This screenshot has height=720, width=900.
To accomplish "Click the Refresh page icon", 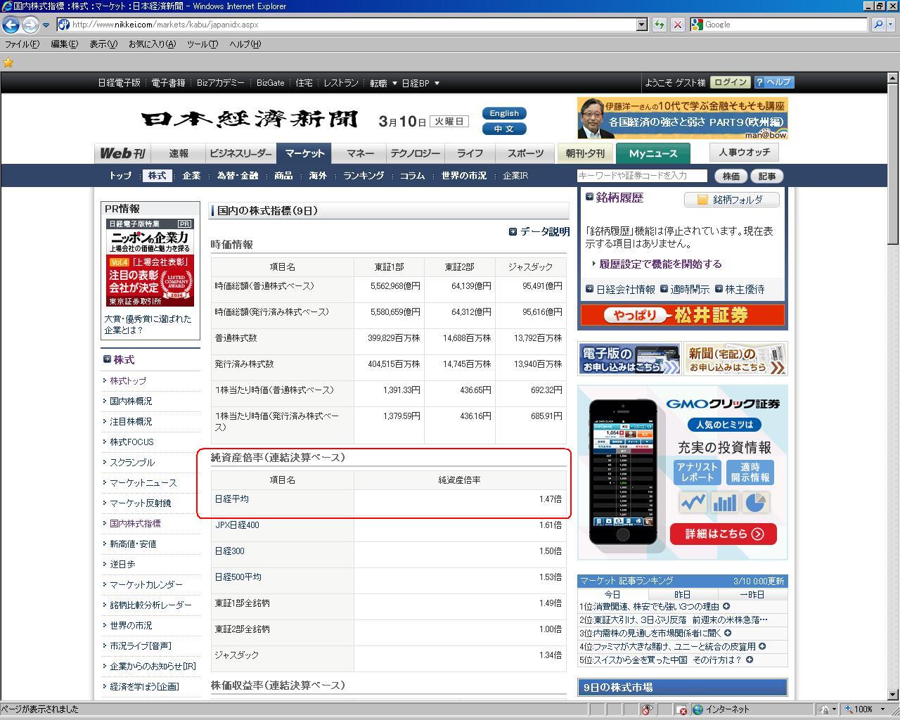I will pyautogui.click(x=659, y=25).
